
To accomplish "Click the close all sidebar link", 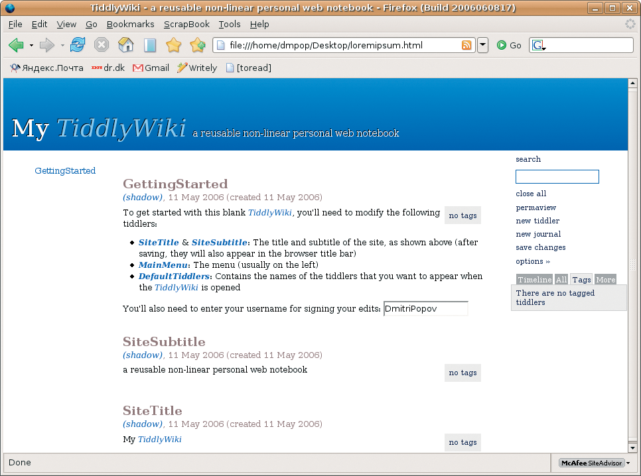I will coord(531,194).
